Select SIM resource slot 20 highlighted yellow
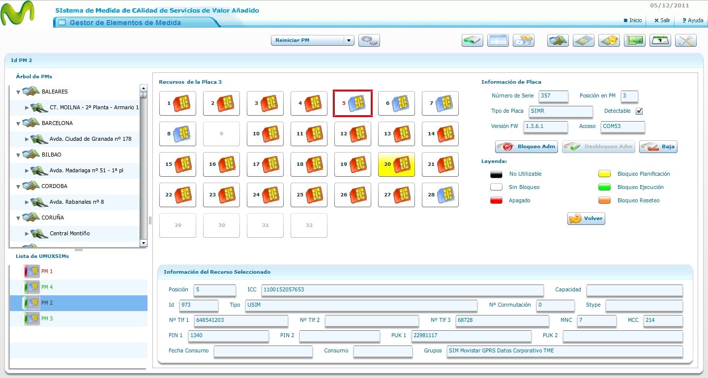 point(396,164)
